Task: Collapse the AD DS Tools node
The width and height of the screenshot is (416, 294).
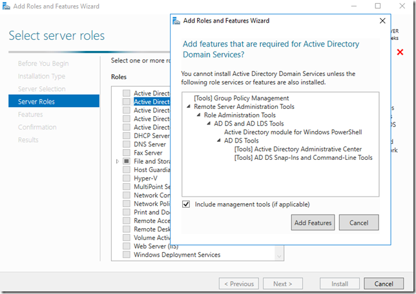Action: (219, 141)
